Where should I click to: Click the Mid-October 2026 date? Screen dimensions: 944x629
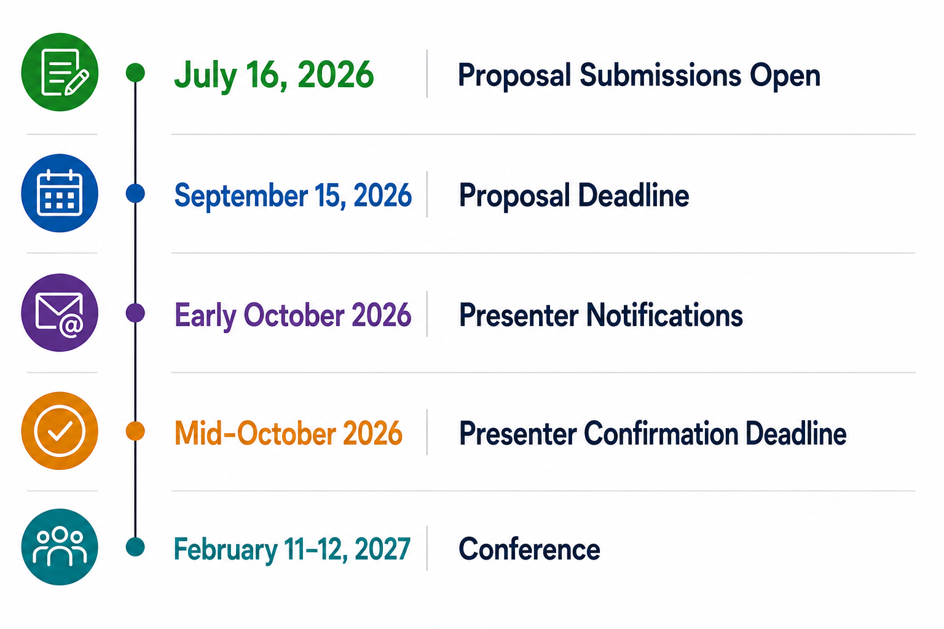[x=289, y=434]
